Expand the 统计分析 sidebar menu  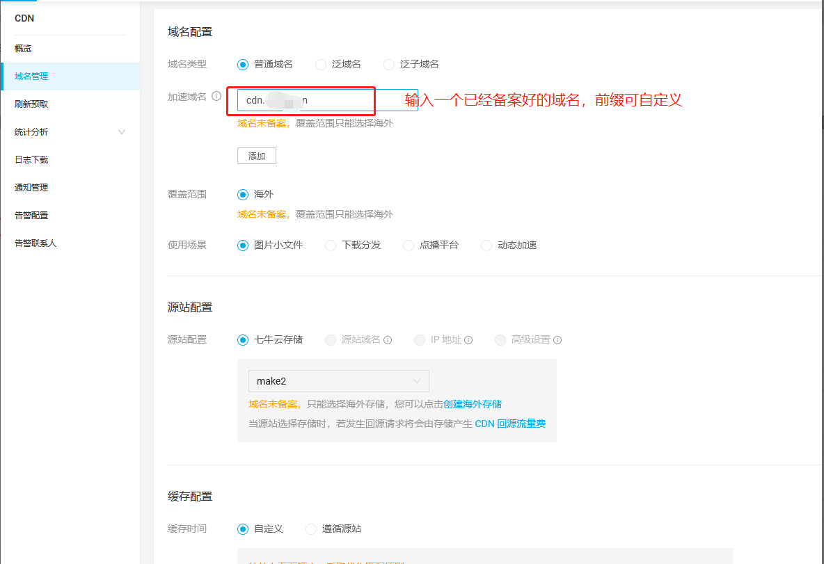(x=70, y=132)
